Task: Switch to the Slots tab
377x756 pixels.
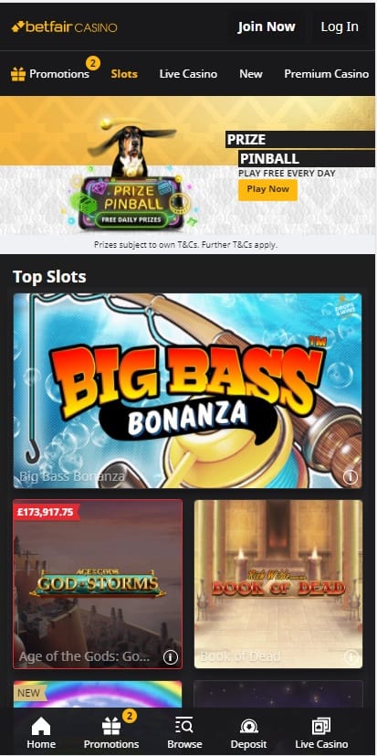Action: (x=124, y=74)
